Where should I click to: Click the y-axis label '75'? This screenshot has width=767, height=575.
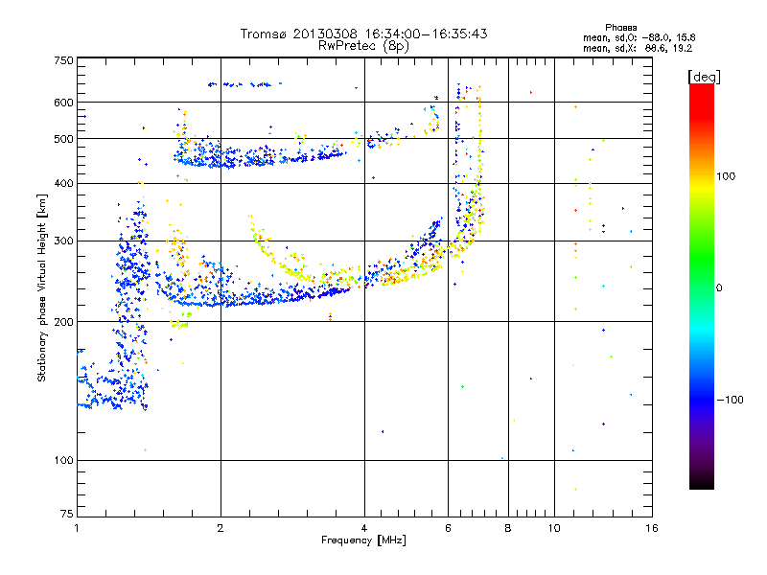[67, 514]
